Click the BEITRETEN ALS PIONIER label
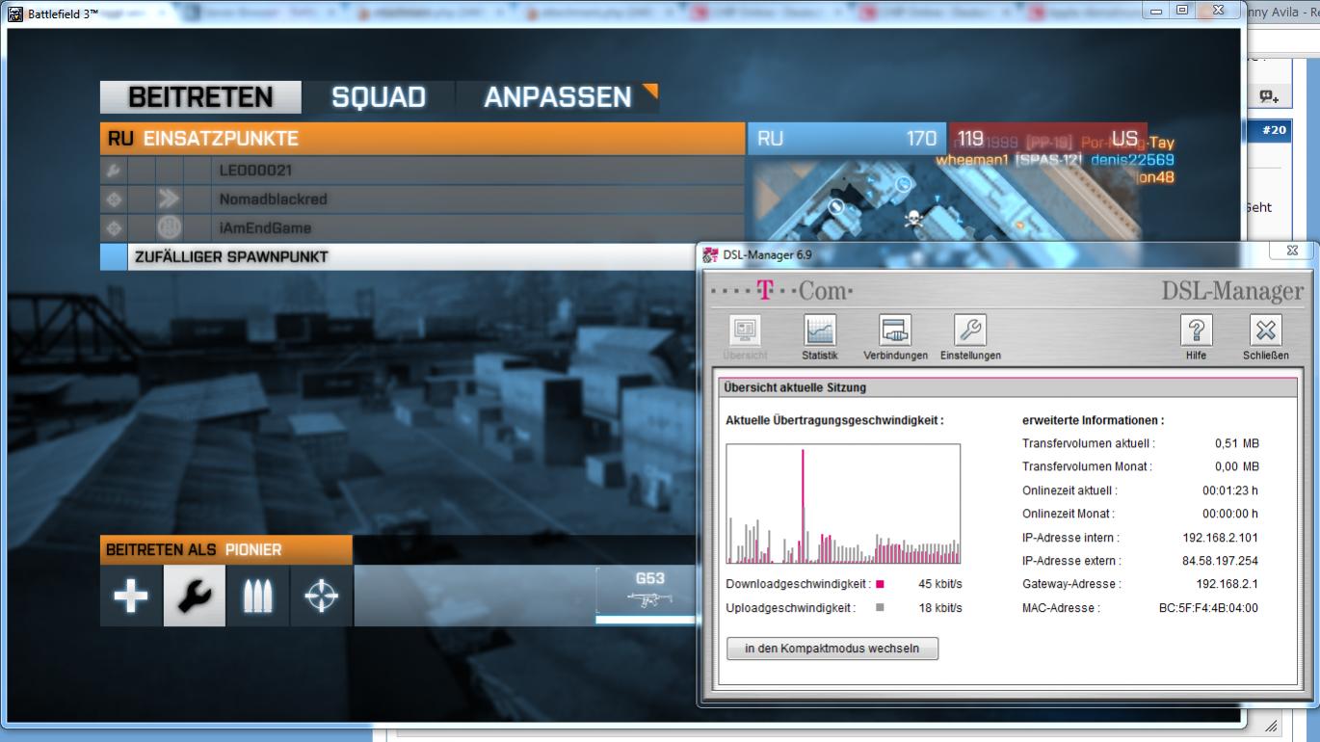This screenshot has width=1320, height=742. [x=225, y=549]
